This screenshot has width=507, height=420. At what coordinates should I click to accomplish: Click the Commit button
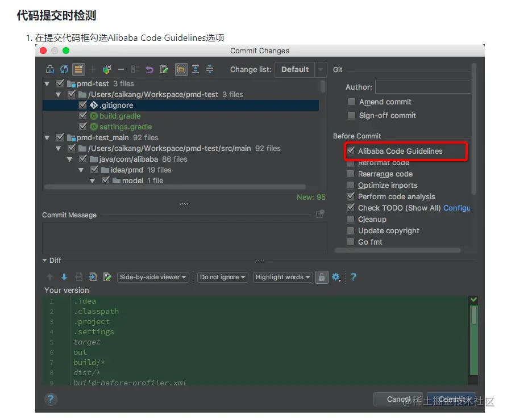pos(451,400)
